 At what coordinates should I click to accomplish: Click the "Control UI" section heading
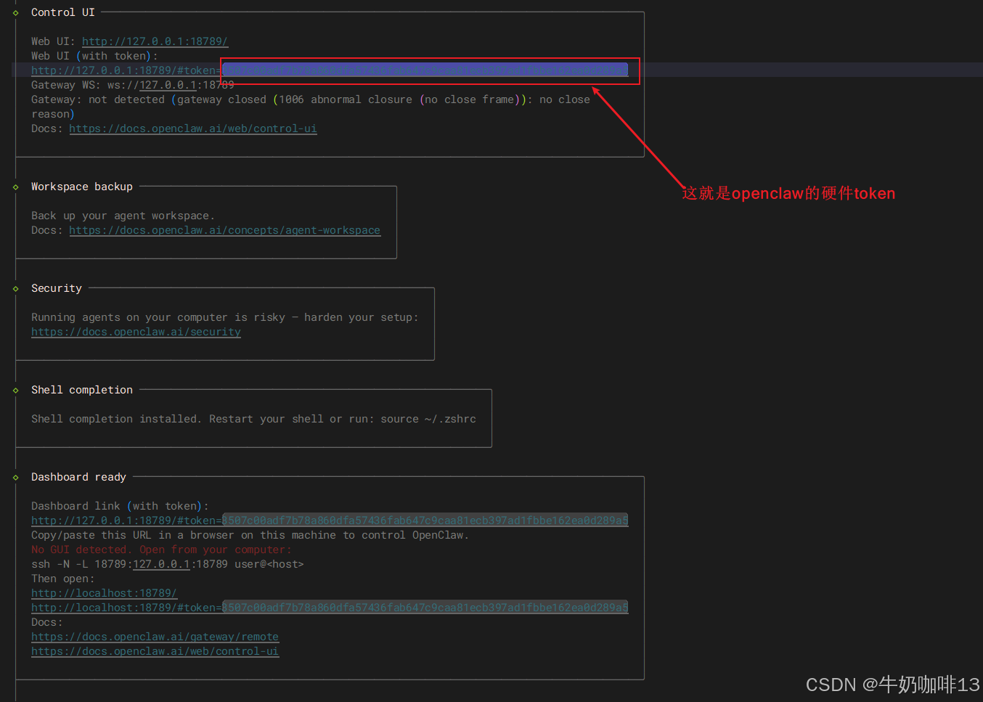[x=63, y=12]
